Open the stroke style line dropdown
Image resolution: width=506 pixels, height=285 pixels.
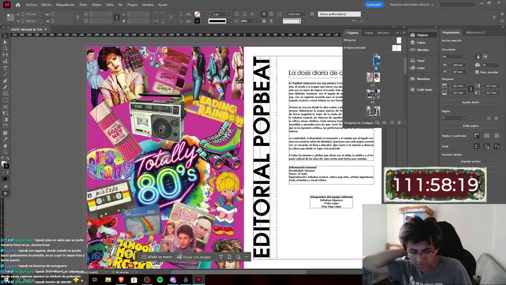[228, 21]
